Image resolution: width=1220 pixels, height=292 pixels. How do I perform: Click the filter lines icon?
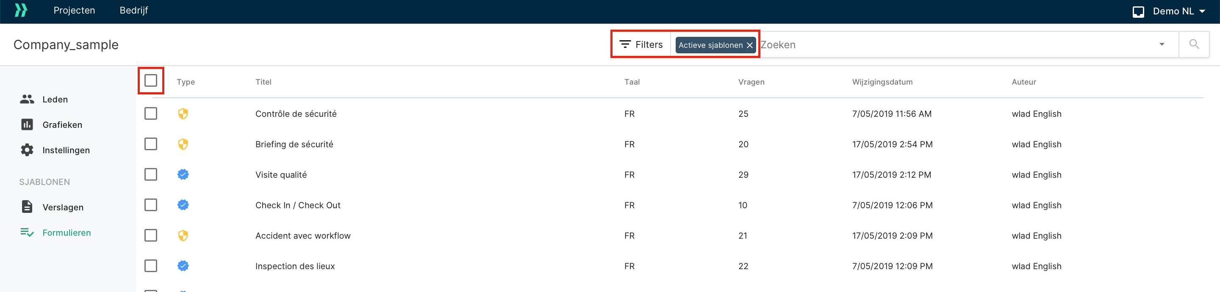625,44
